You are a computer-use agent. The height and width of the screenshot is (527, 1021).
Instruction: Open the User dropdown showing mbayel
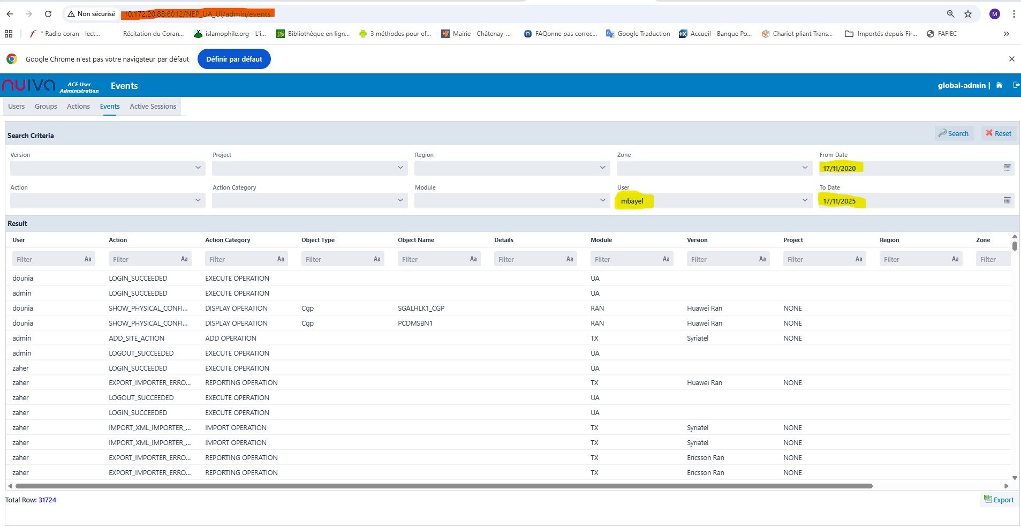pos(804,200)
